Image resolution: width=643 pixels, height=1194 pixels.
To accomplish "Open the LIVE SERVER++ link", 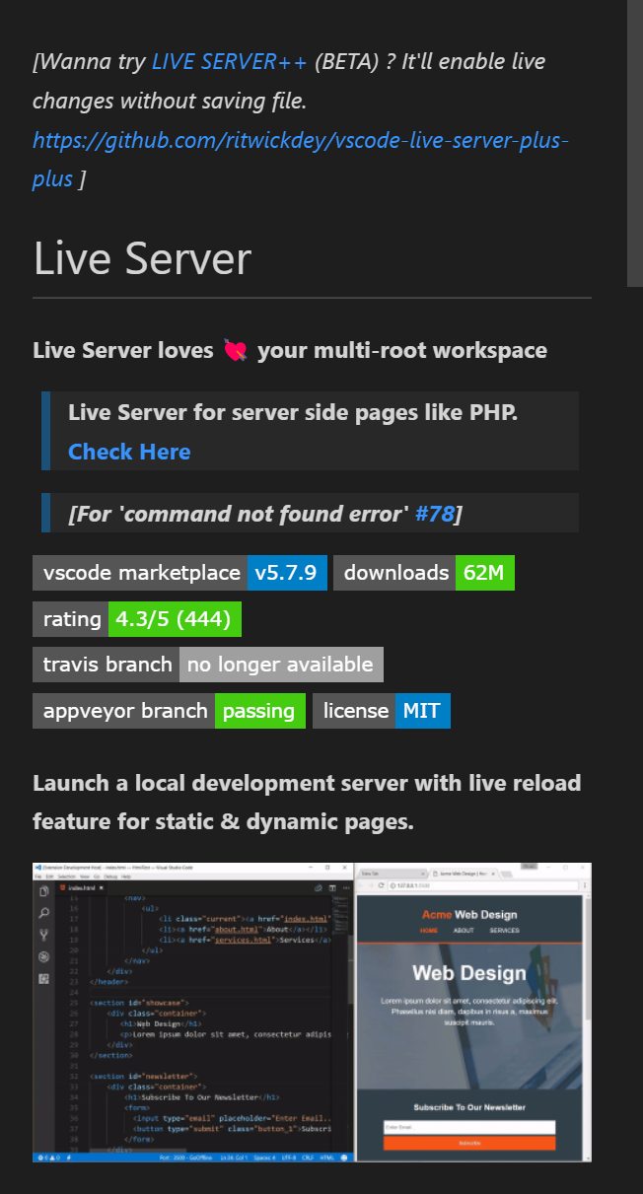I will pos(229,61).
